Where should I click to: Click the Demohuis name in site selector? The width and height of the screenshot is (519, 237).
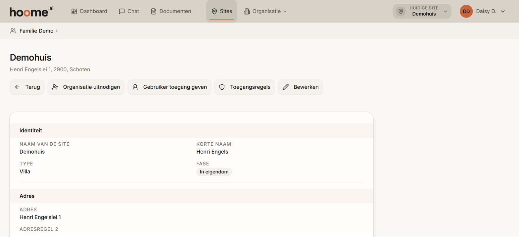tap(424, 14)
